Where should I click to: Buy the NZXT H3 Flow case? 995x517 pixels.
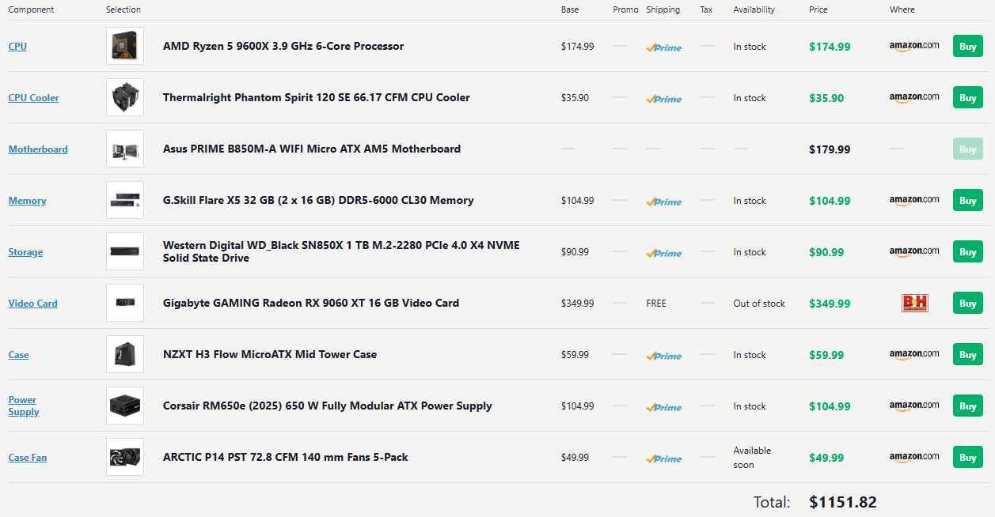tap(967, 354)
